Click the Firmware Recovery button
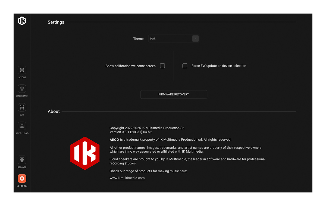Image resolution: width=326 pixels, height=206 pixels. coord(174,94)
